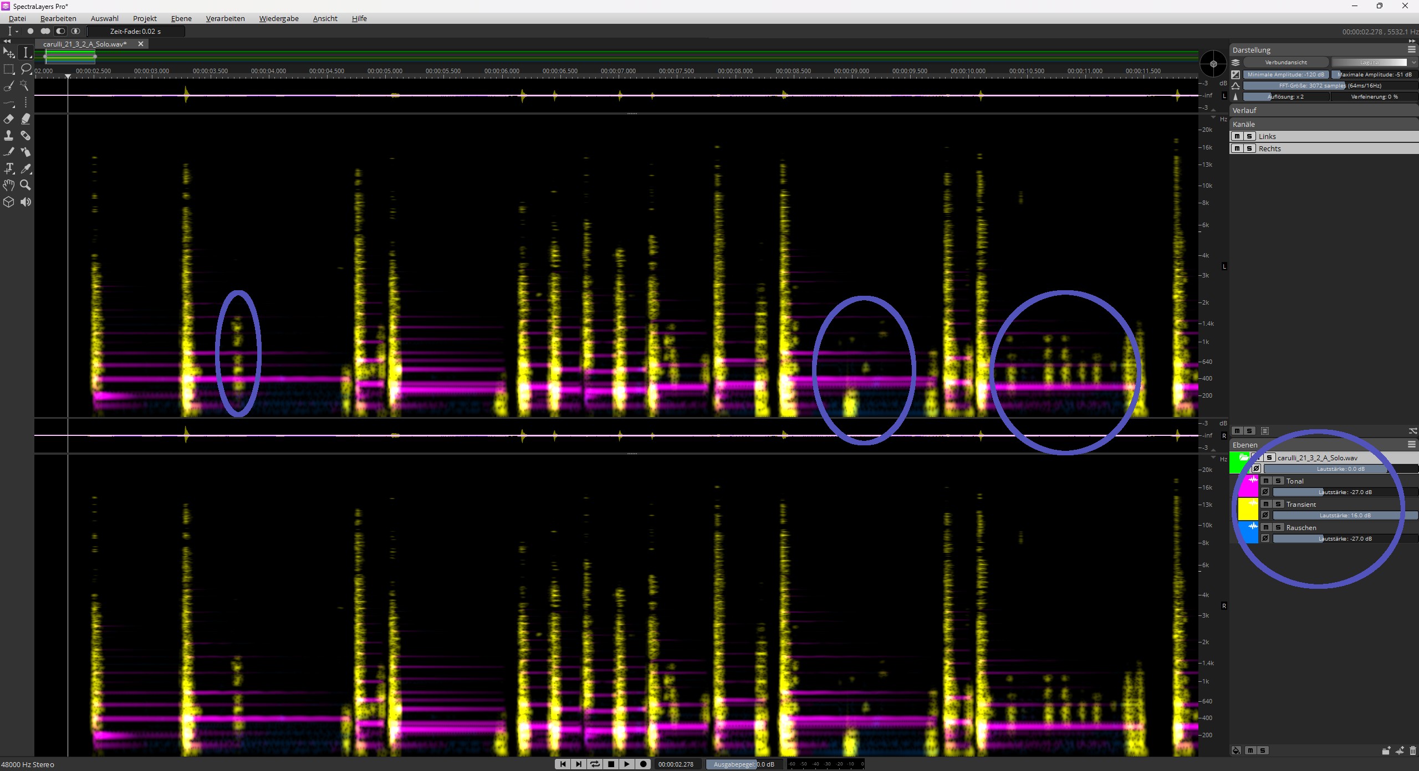Select the speaker playback tool
1419x771 pixels.
pyautogui.click(x=25, y=202)
